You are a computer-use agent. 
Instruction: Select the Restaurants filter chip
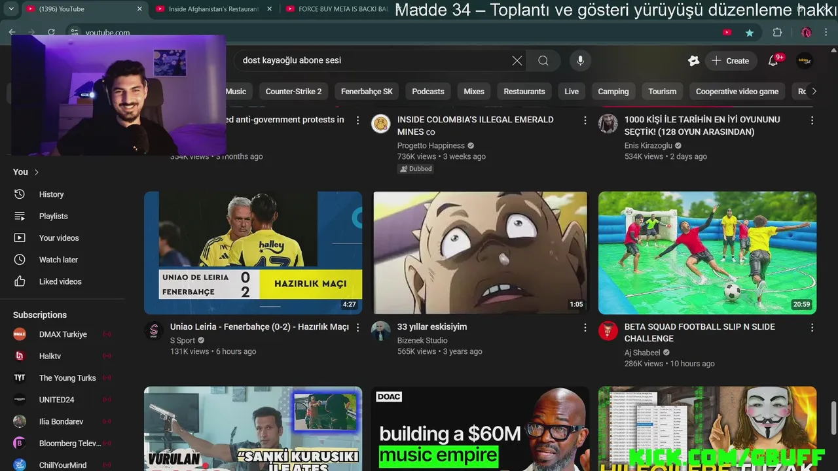click(x=524, y=92)
